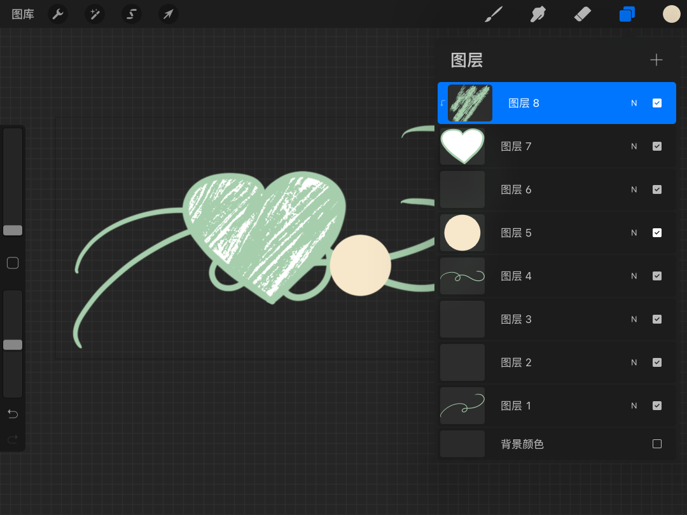
Task: Open blend mode N on 图层 1
Action: 634,406
